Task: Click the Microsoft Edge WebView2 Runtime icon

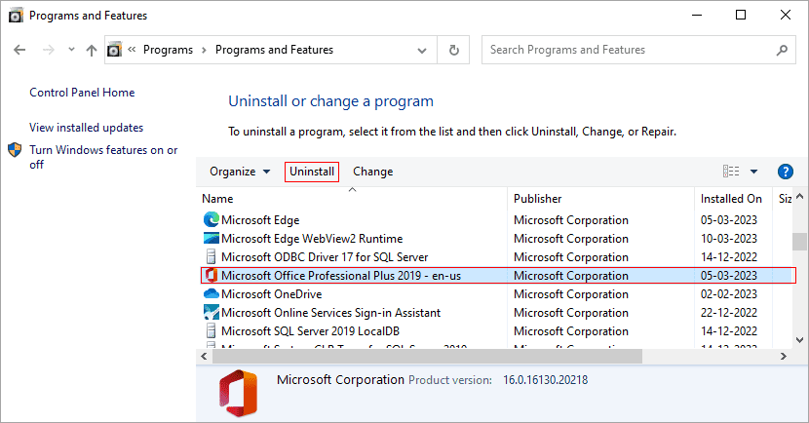Action: click(x=211, y=239)
